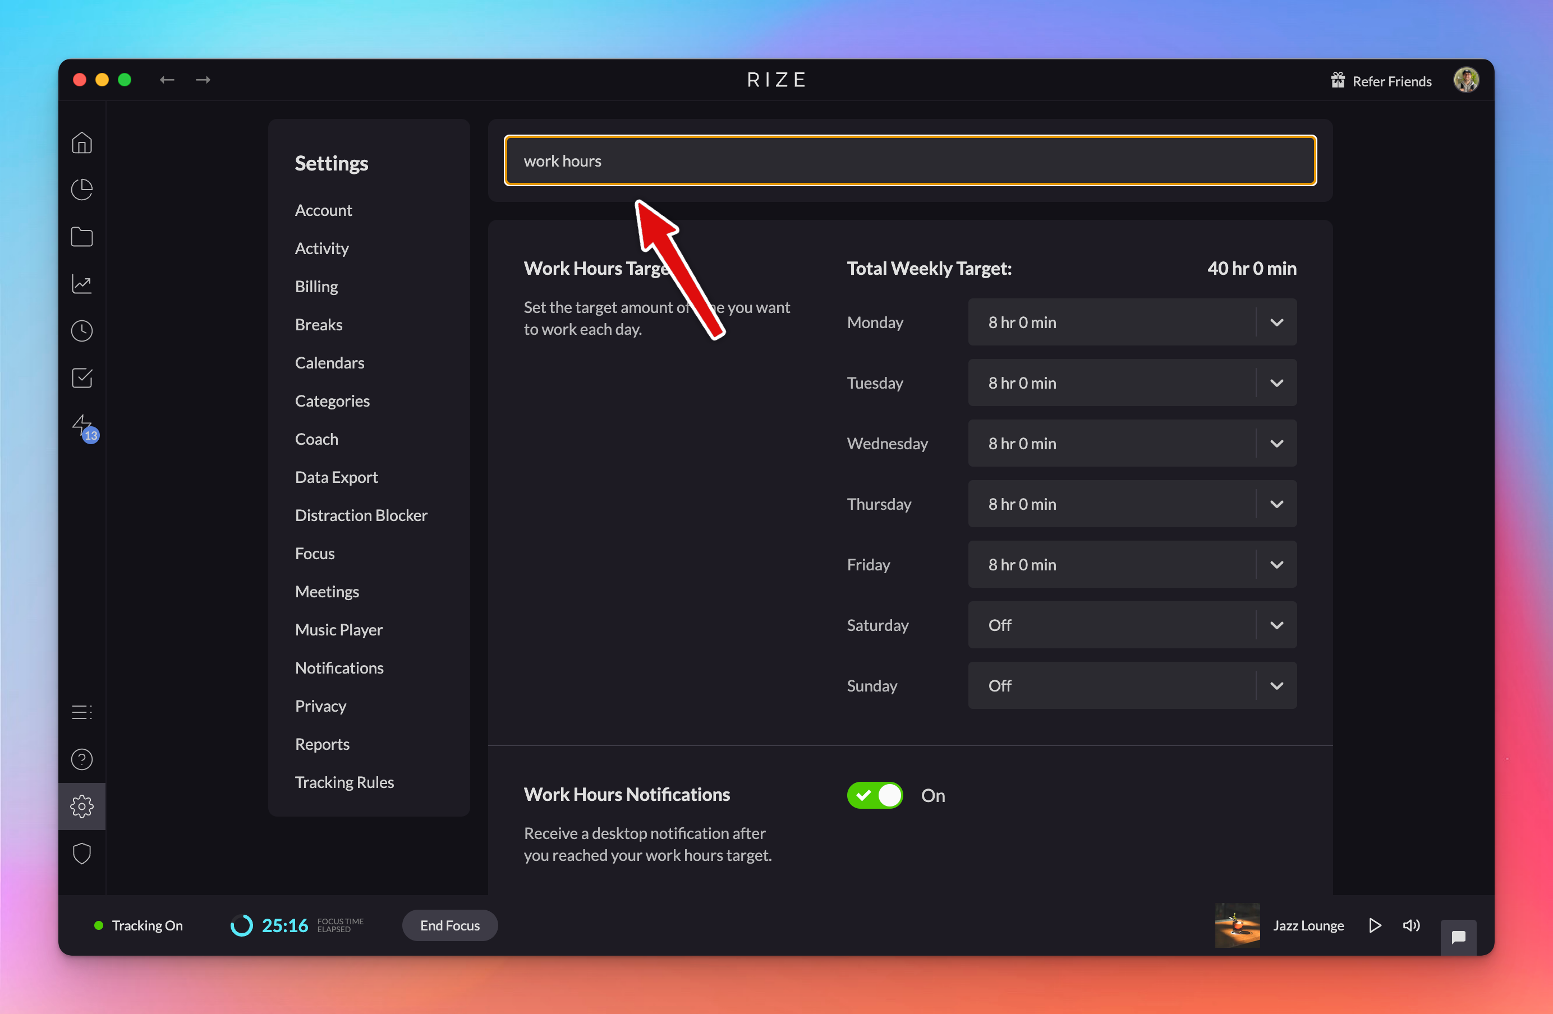Click the focus timer progress ring
Image resolution: width=1553 pixels, height=1014 pixels.
pyautogui.click(x=241, y=925)
